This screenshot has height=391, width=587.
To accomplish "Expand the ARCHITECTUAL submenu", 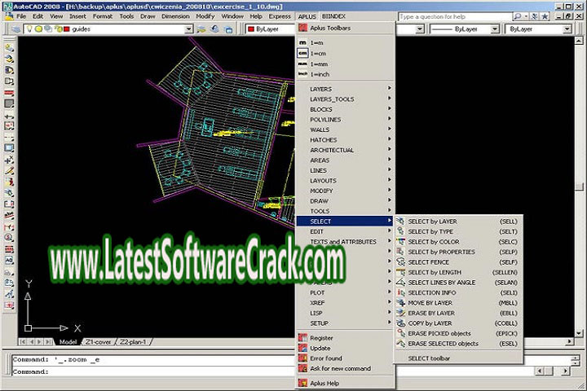I will coord(345,150).
